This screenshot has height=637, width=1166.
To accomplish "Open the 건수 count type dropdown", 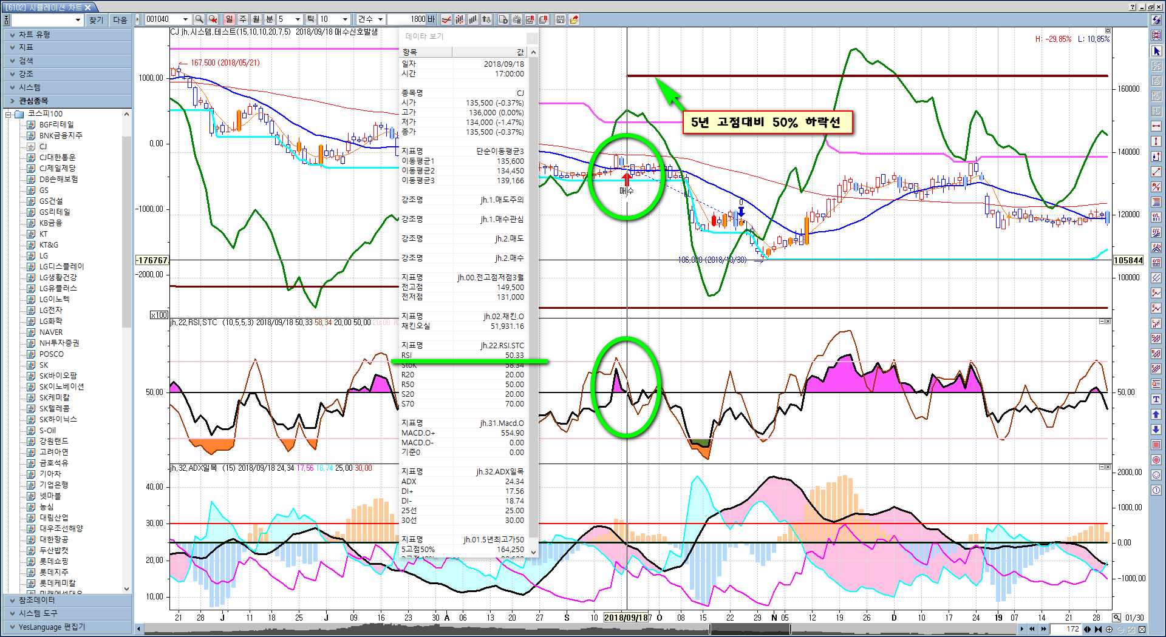I will pos(380,19).
